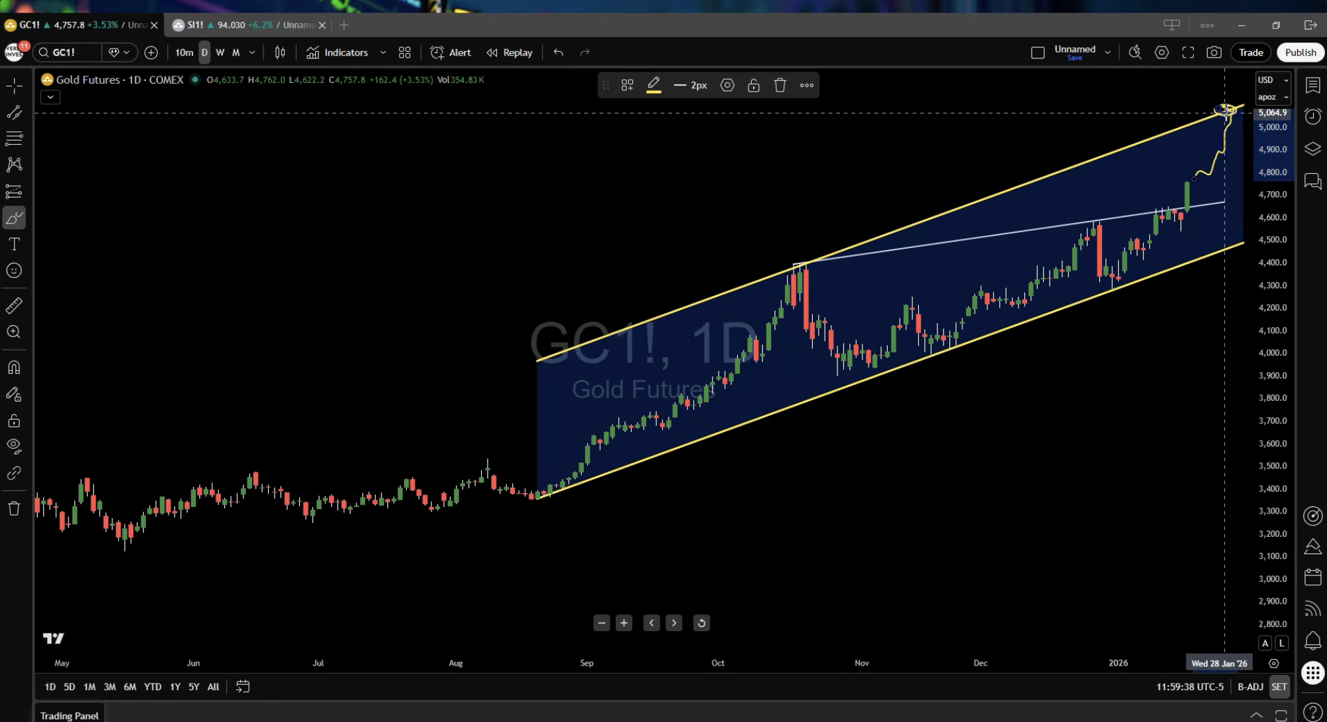This screenshot has height=722, width=1327.
Task: Select the ruler Measure tool
Action: [x=14, y=306]
